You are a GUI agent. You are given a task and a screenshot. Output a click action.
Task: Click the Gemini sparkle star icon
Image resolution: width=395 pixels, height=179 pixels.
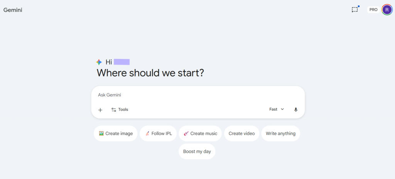pos(99,62)
